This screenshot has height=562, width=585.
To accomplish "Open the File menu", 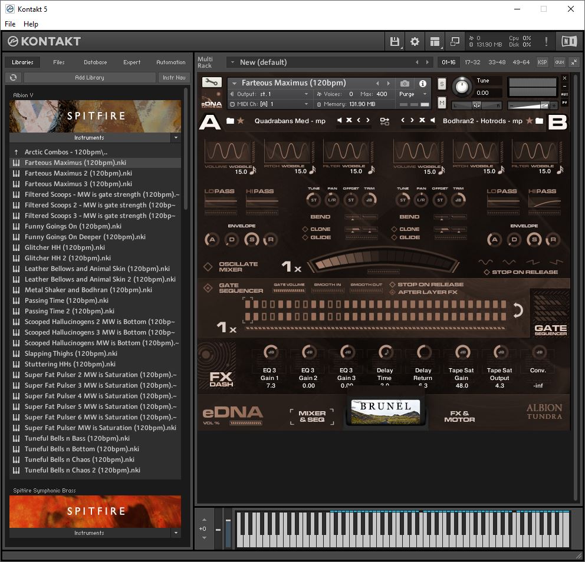I will (x=10, y=24).
